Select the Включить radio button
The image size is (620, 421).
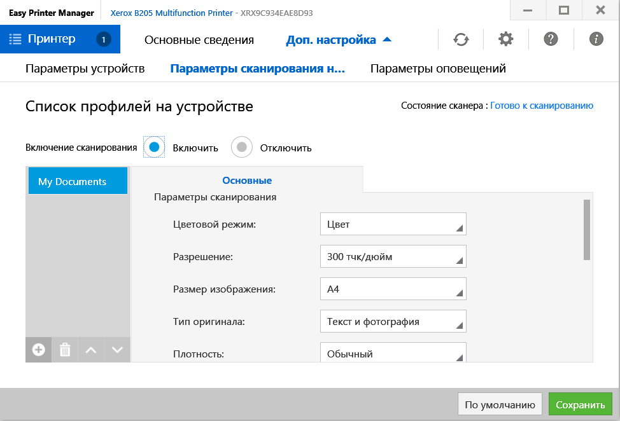154,148
